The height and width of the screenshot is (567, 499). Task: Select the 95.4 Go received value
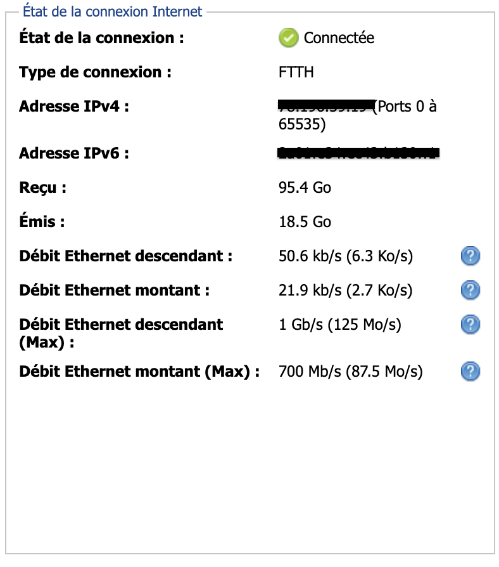[x=305, y=188]
